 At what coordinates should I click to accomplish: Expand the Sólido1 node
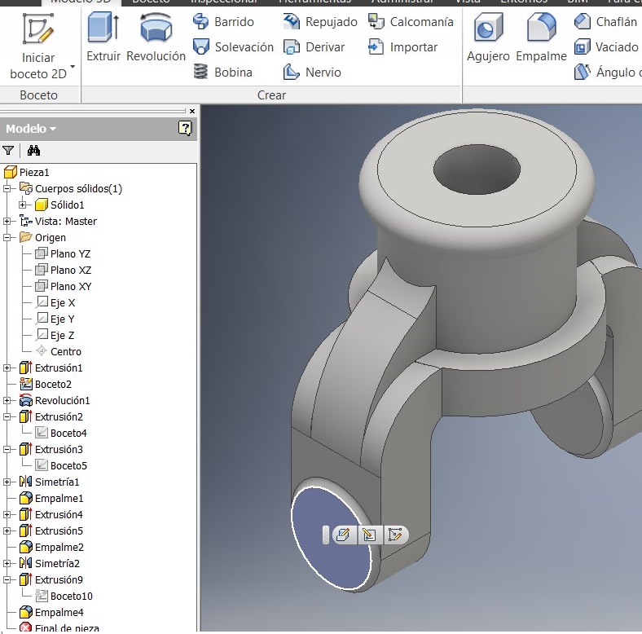23,205
